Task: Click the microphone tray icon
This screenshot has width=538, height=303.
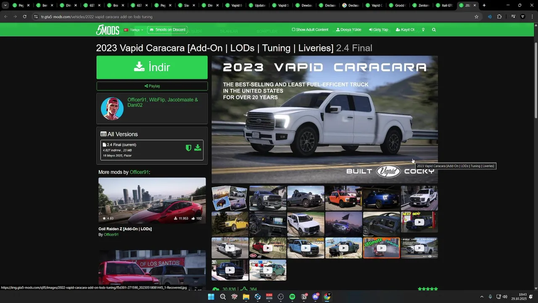Action: click(490, 297)
